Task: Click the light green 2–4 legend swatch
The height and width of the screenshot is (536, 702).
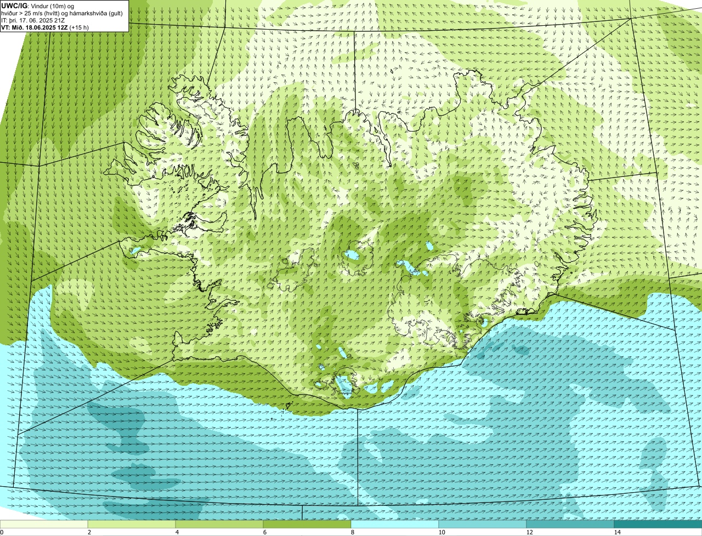Action: [x=132, y=524]
